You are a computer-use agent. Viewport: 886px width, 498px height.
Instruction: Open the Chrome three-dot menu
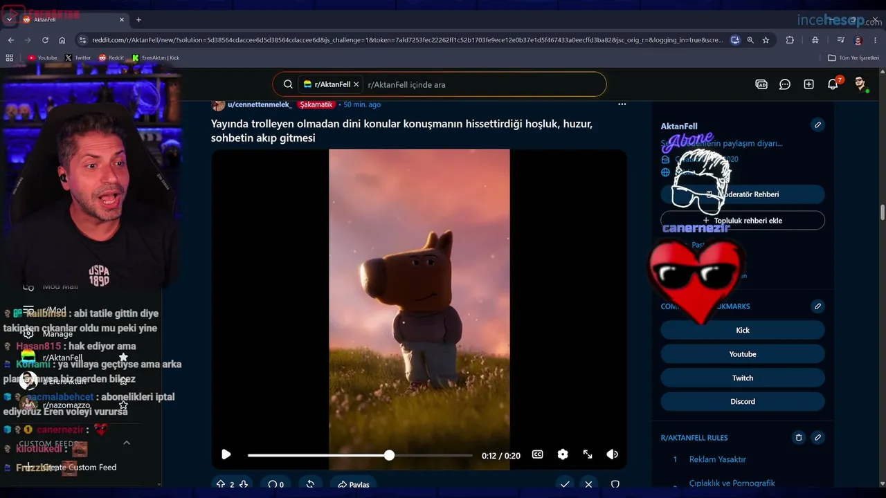(876, 40)
